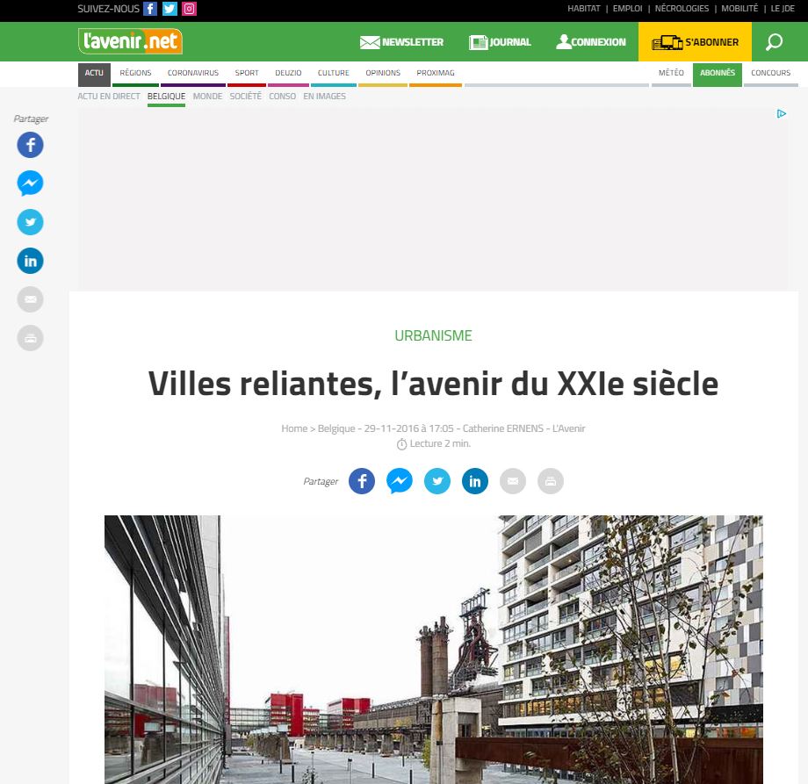Follow the Belgique breadcrumb link
This screenshot has width=808, height=784.
(336, 428)
